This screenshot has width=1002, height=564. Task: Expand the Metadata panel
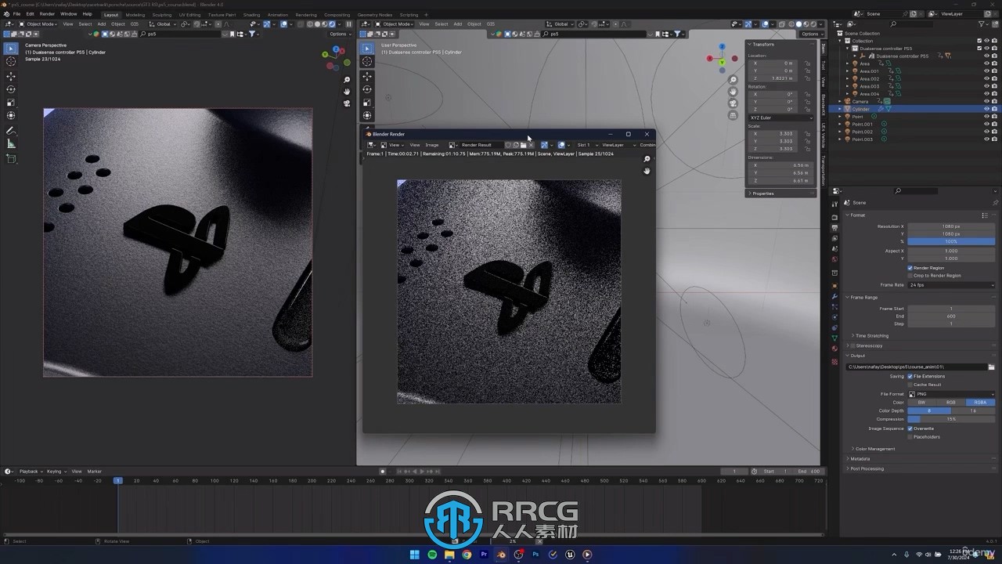coord(859,459)
